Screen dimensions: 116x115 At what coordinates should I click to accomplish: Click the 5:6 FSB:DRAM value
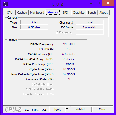tap(69, 49)
